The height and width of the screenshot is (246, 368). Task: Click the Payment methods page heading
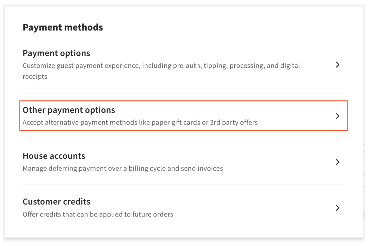tap(63, 27)
